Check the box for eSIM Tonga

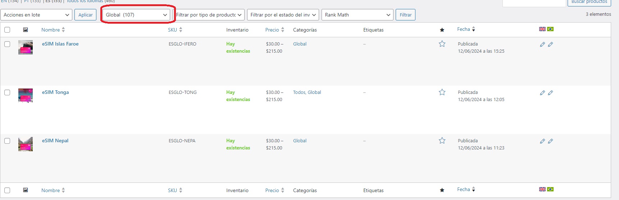tap(7, 92)
